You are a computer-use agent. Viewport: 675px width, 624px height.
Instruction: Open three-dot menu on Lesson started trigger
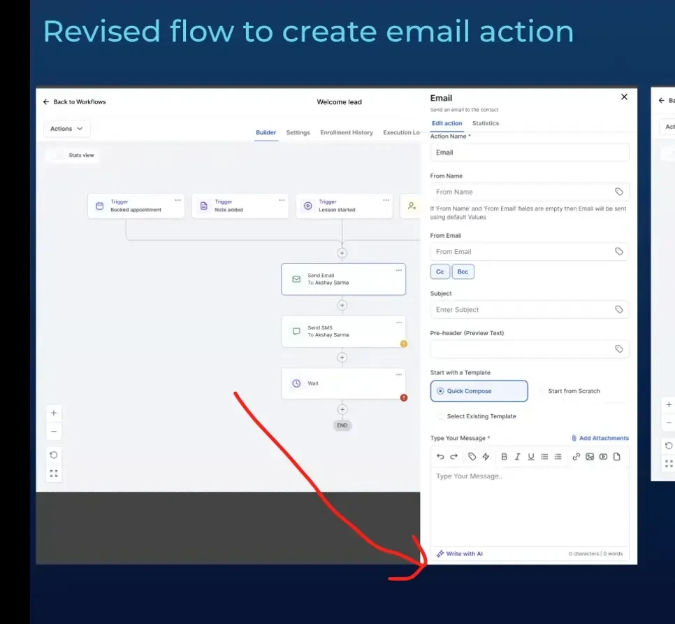pyautogui.click(x=386, y=200)
